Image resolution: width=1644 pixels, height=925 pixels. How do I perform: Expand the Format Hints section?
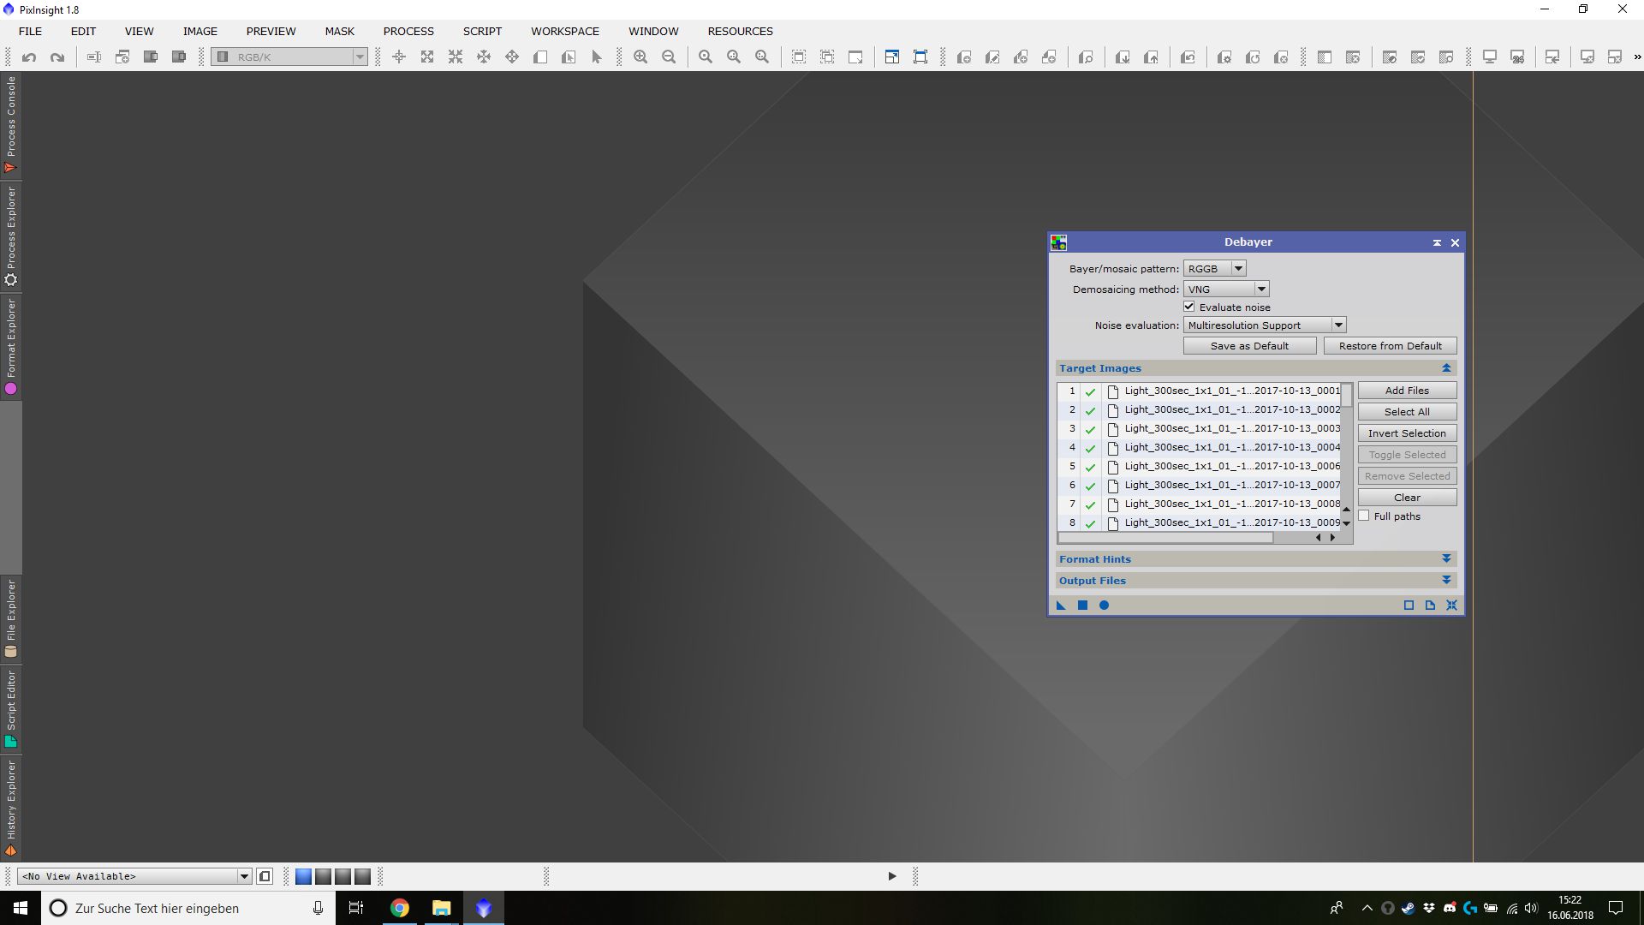1446,559
